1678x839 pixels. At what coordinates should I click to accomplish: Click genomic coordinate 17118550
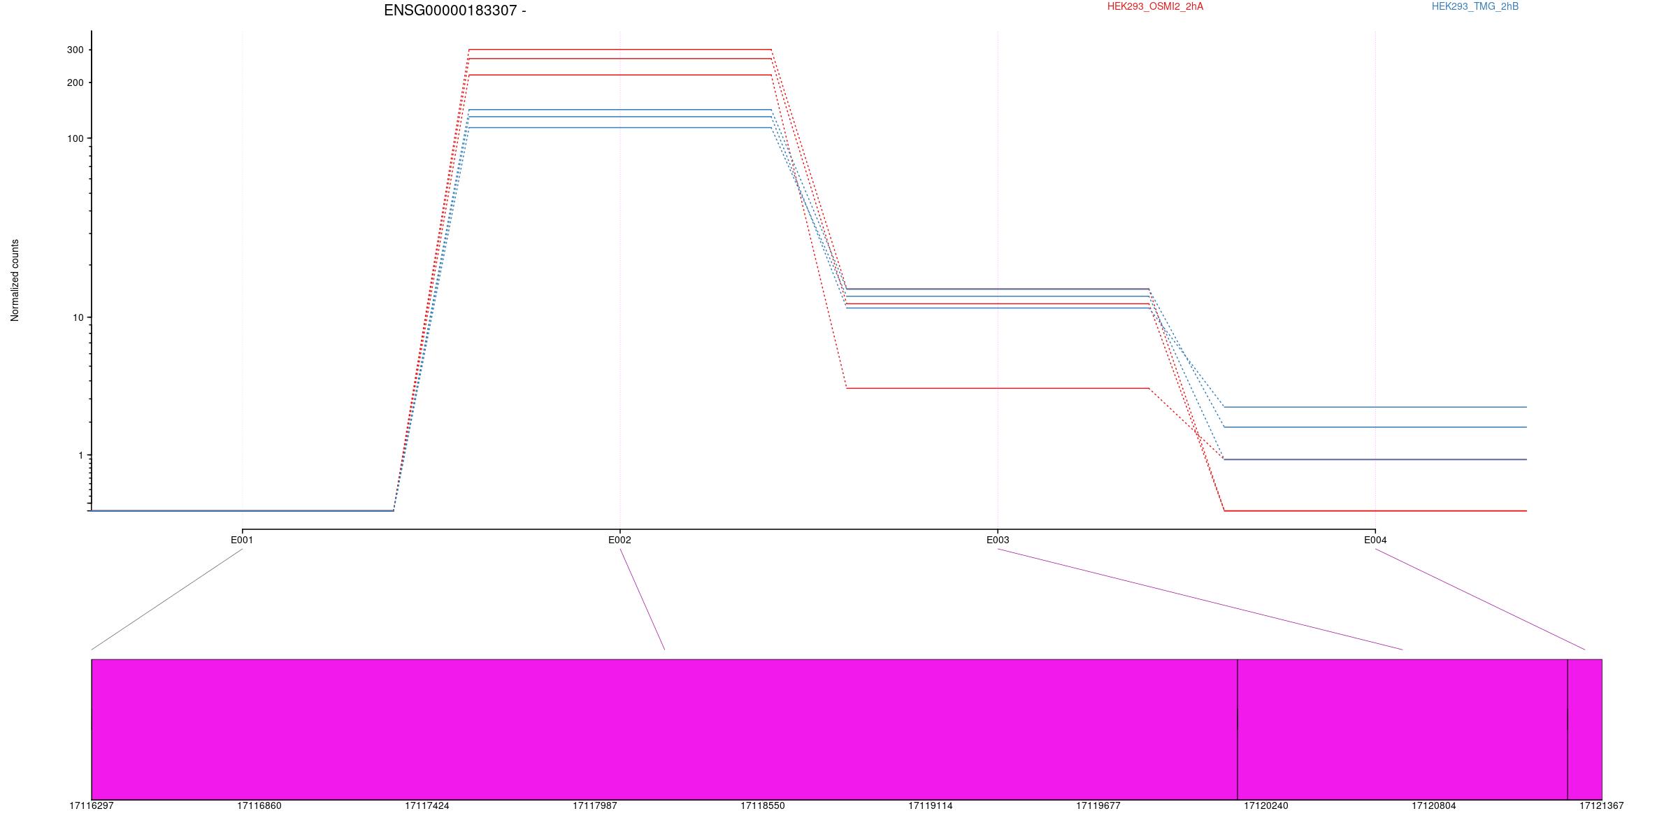763,806
